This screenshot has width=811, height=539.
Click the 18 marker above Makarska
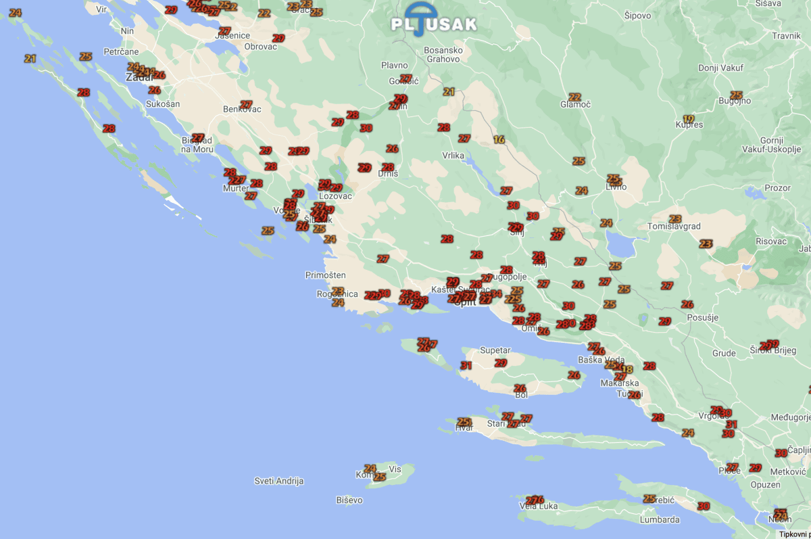[627, 369]
